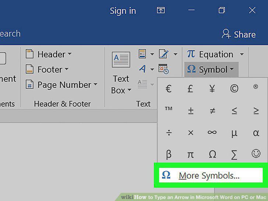Expand the Equation dropdown arrow
The image size is (268, 201).
tap(241, 55)
